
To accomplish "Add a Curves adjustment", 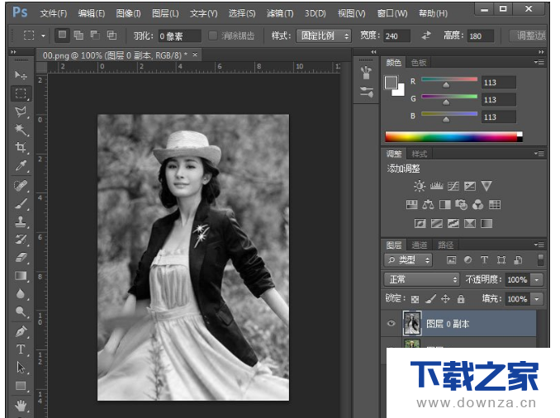I will (x=453, y=186).
